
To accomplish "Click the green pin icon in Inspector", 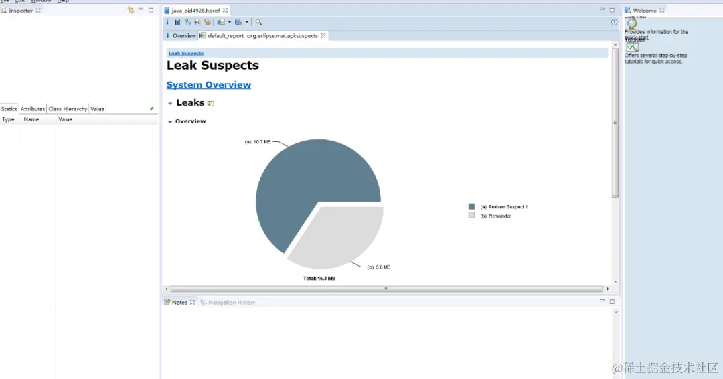I will (x=152, y=109).
